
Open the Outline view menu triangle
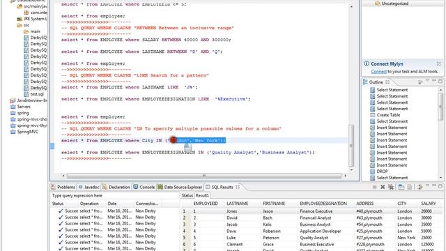point(427,82)
